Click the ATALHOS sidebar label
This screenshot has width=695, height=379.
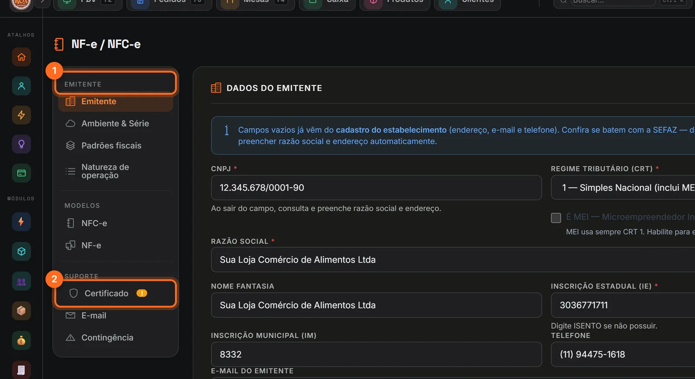(x=21, y=35)
